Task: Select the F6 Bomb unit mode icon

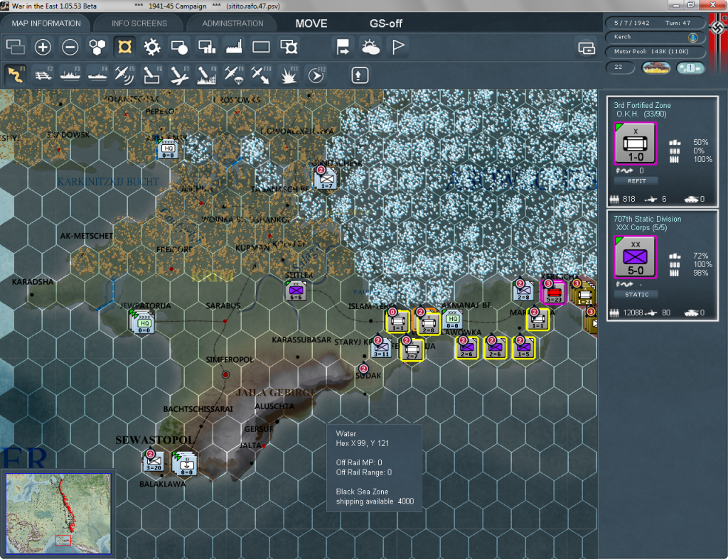Action: [152, 75]
